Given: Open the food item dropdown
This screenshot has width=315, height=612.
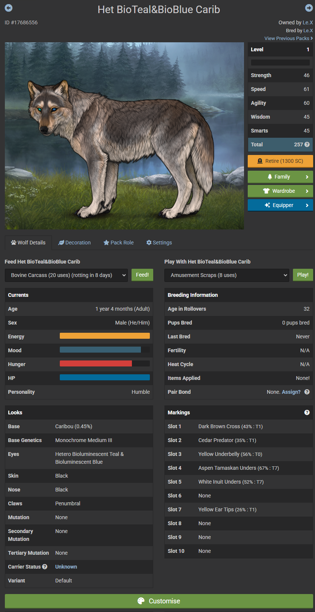Looking at the screenshot, I should pyautogui.click(x=66, y=275).
